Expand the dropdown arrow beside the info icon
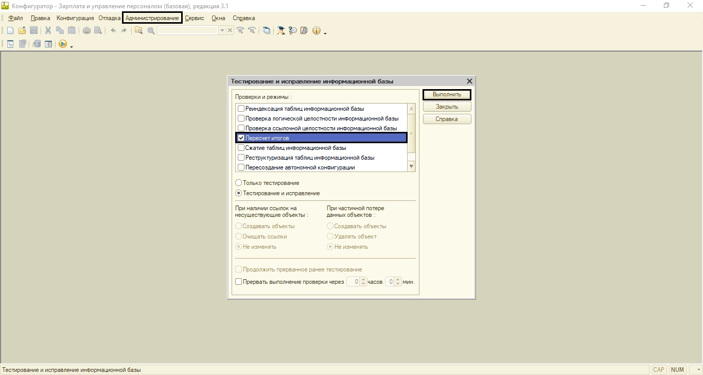Image resolution: width=703 pixels, height=375 pixels. (x=325, y=32)
